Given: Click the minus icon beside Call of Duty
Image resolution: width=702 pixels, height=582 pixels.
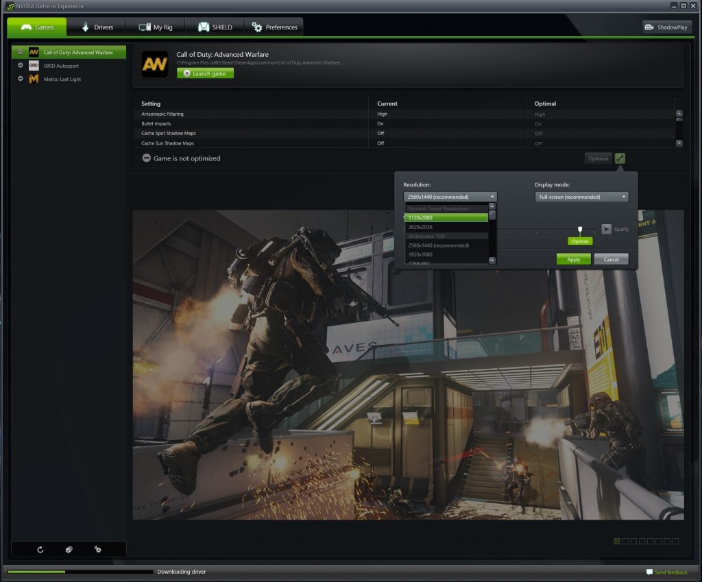Looking at the screenshot, I should tap(21, 52).
